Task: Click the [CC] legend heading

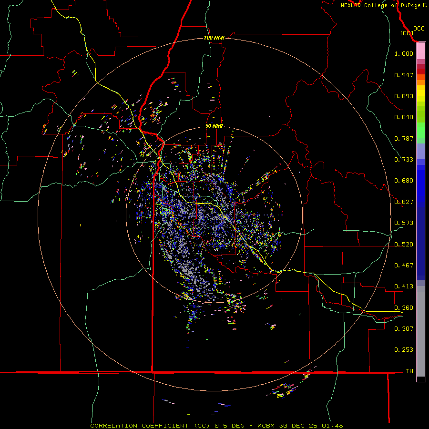Action: 407,33
